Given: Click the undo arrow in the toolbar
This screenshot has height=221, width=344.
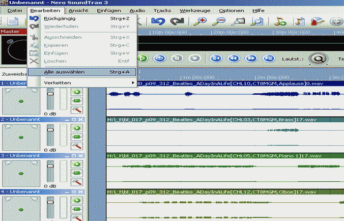Looking at the screenshot, I should tap(157, 21).
